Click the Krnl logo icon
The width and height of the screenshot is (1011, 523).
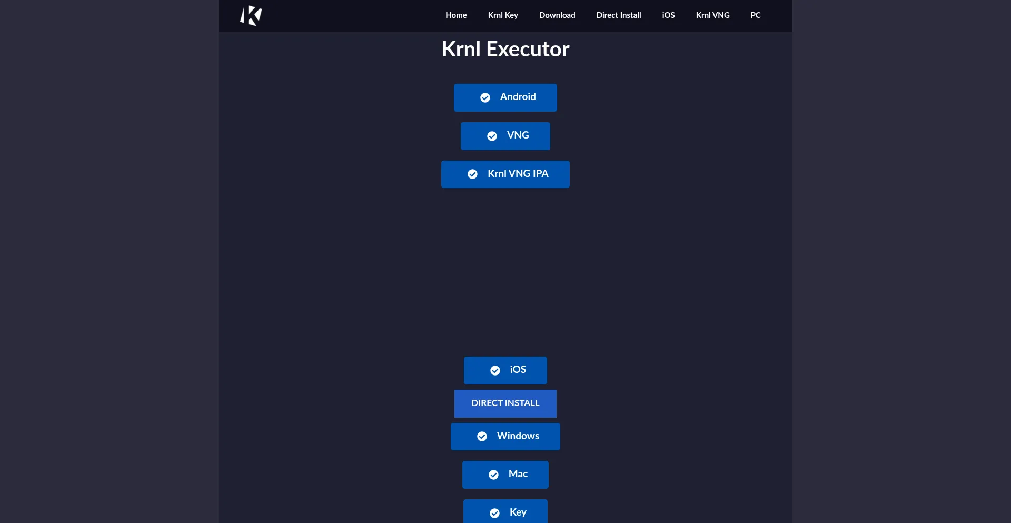[x=250, y=15]
